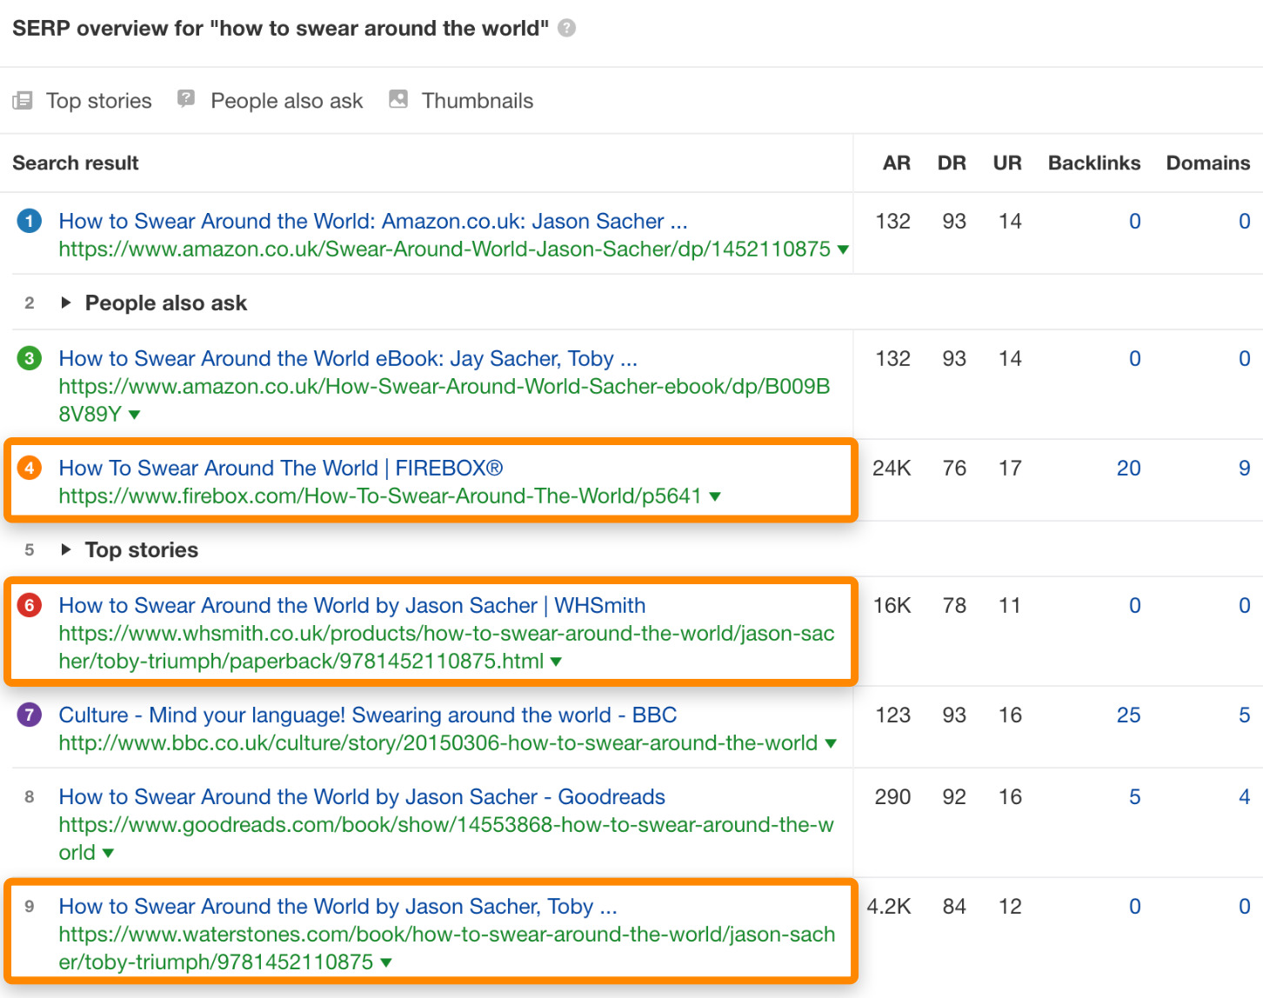Expand the People also ask row
The height and width of the screenshot is (998, 1263).
(66, 303)
